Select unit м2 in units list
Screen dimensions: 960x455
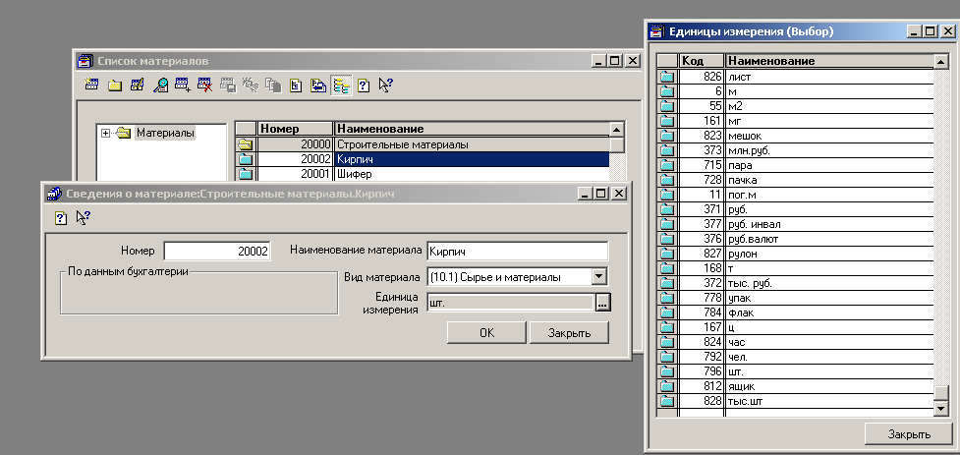(x=806, y=106)
